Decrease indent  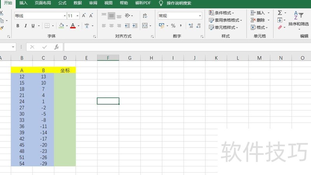point(128,26)
